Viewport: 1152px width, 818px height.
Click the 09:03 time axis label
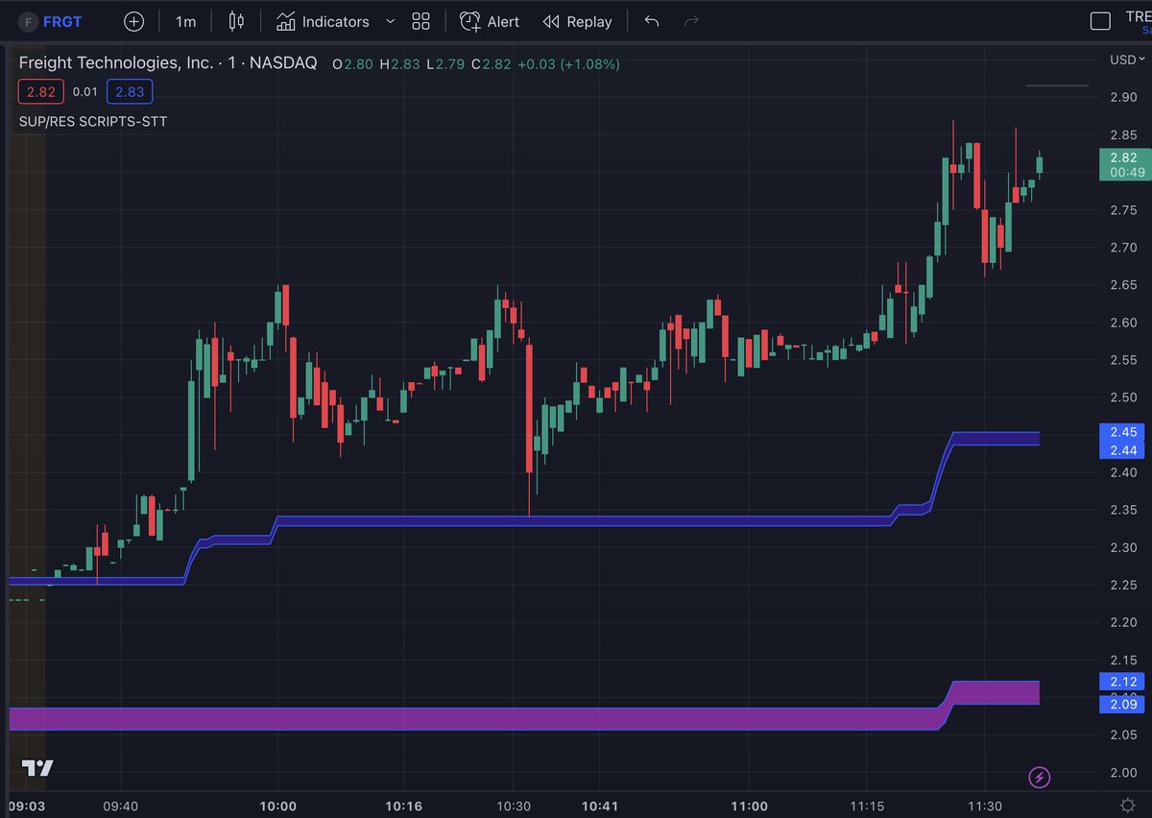tap(26, 806)
